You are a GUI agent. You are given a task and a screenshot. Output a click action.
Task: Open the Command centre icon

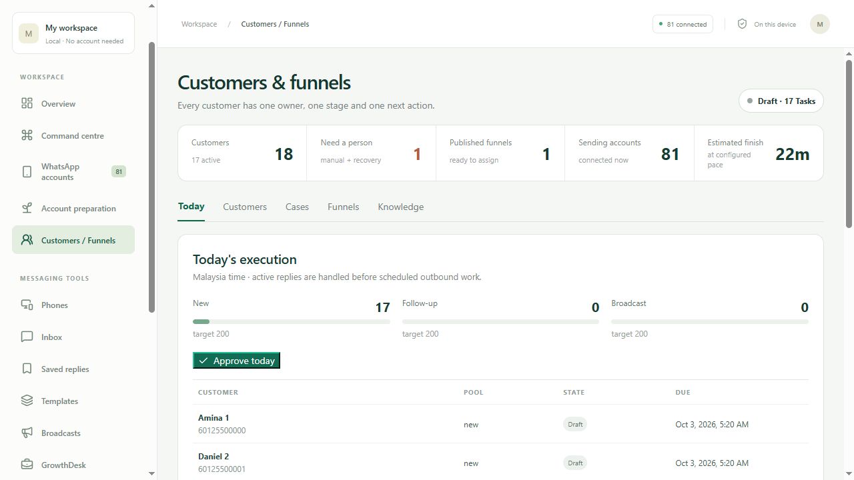(x=27, y=135)
